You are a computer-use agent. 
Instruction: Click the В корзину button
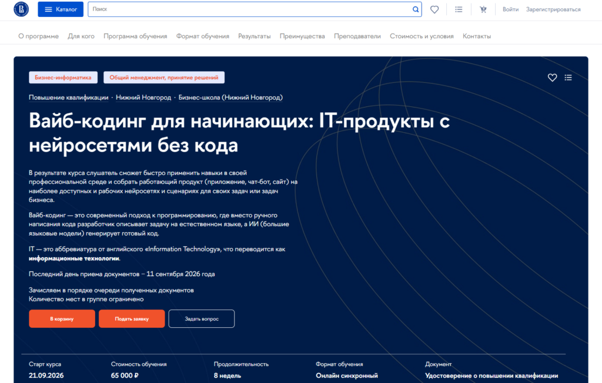62,318
